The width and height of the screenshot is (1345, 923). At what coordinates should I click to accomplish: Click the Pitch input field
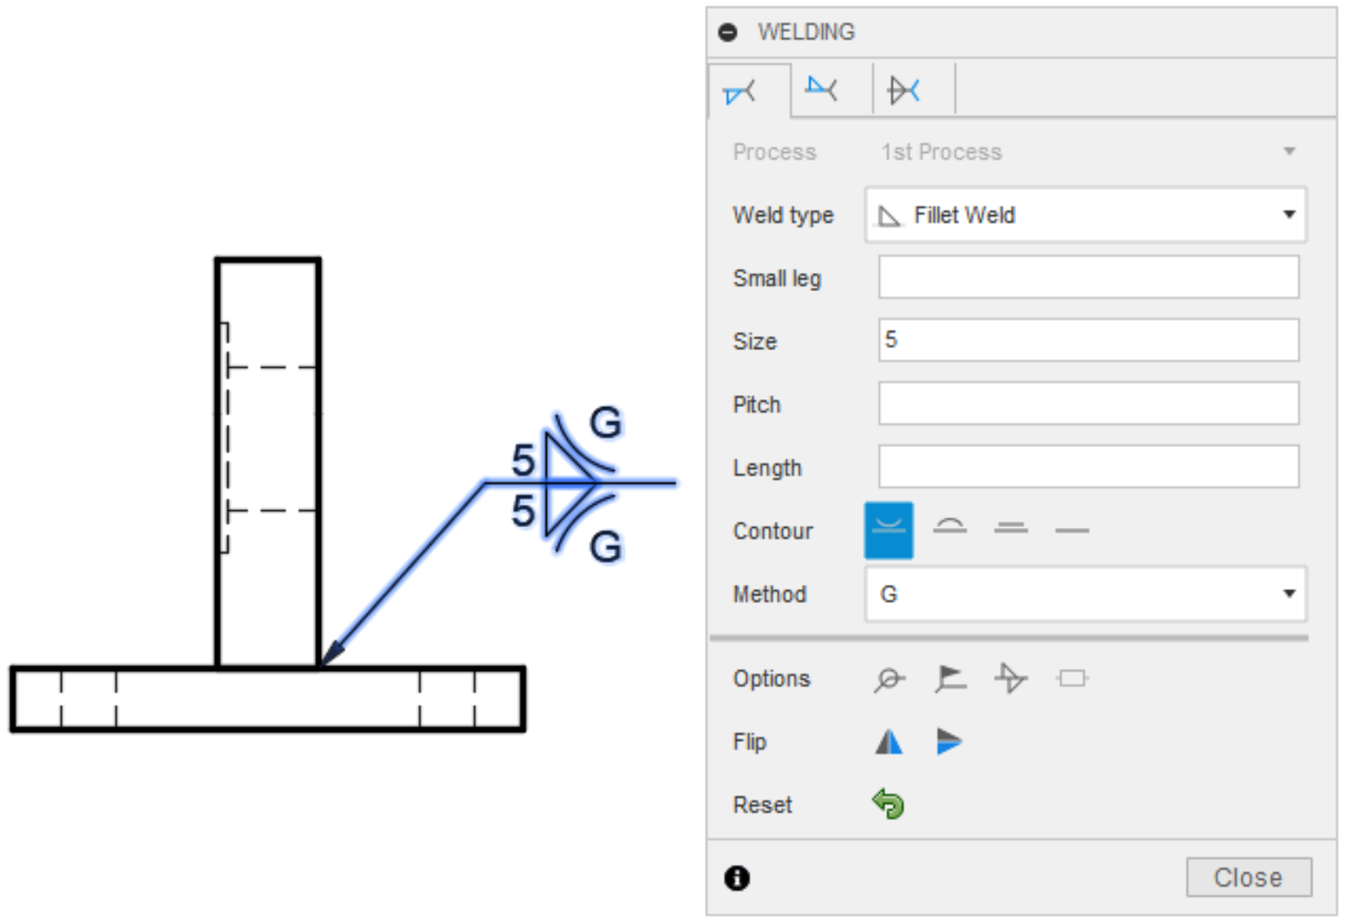click(x=1089, y=404)
